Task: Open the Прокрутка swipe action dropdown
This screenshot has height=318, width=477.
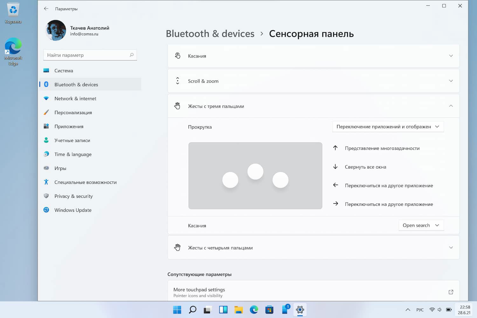Action: coord(388,127)
